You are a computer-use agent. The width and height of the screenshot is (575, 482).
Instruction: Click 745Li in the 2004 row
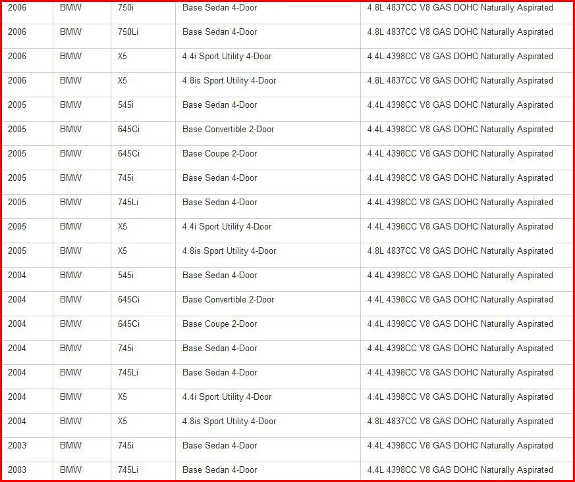click(x=128, y=373)
